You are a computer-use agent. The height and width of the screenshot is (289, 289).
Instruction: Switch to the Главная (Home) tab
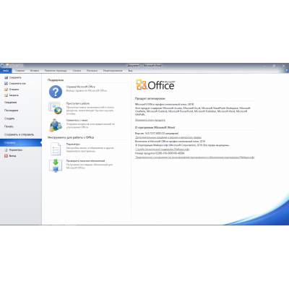tap(20, 71)
